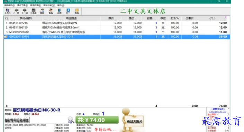Open the 工具栏 toolbar icon
Screen dimensions: 244x132
[7, 11]
